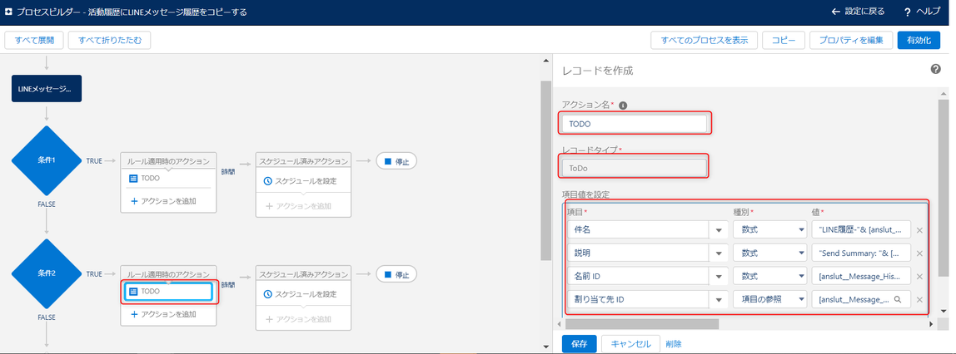Viewport: 956px width, 354px height.
Task: Click plus アクションを追加 under 条件1 rule actions
Action: click(x=163, y=201)
